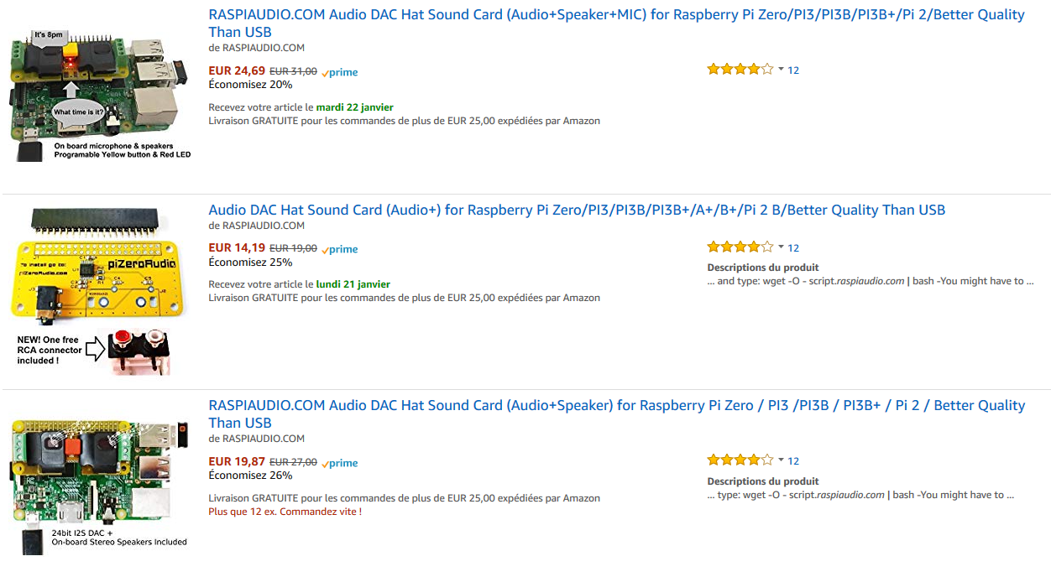1051x577 pixels.
Task: Click prime badge on EUR 19,87 listing
Action: point(339,463)
